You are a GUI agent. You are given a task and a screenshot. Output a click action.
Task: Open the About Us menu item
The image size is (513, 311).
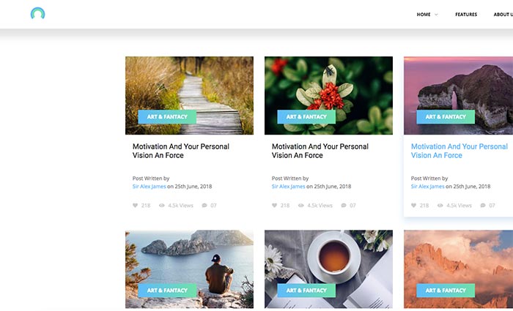pyautogui.click(x=503, y=15)
